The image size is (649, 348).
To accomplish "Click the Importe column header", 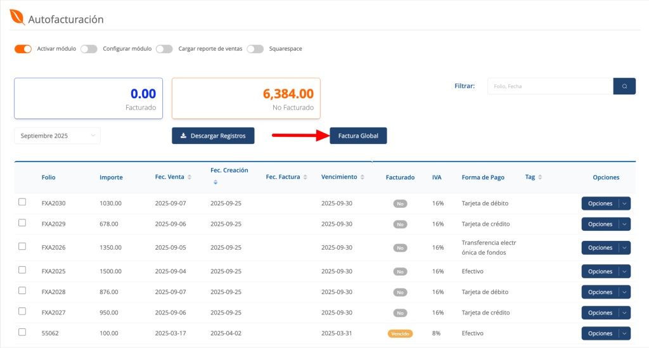I will click(111, 177).
